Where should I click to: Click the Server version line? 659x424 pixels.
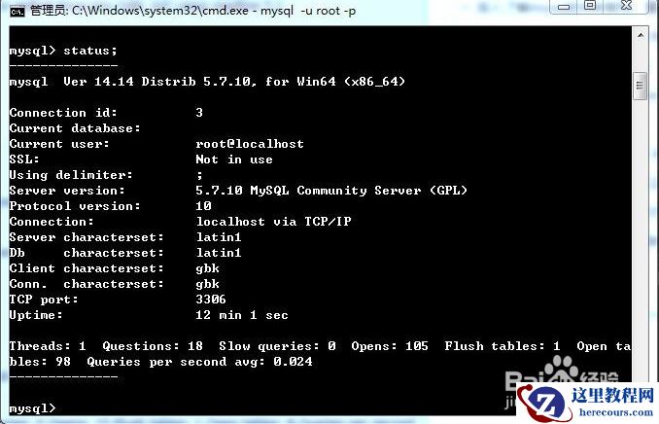[x=238, y=191]
